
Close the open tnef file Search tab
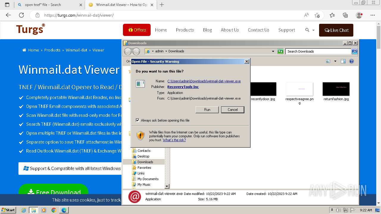coord(81,5)
